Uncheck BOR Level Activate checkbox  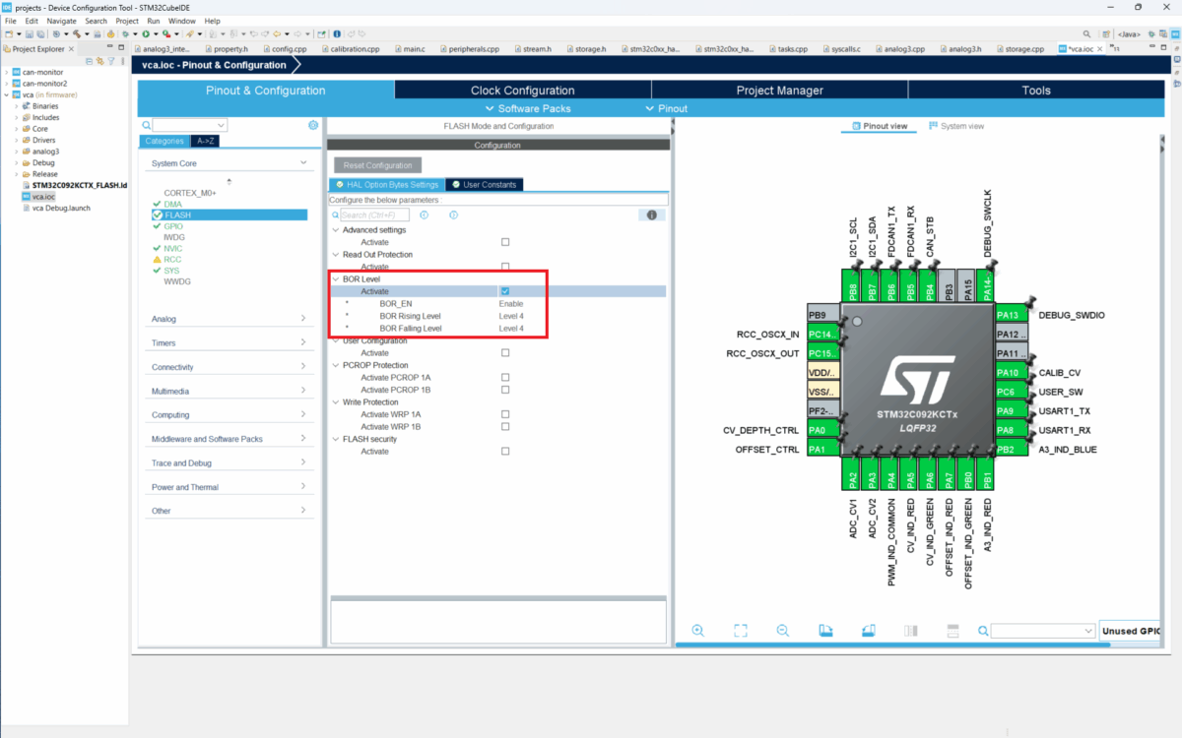505,291
